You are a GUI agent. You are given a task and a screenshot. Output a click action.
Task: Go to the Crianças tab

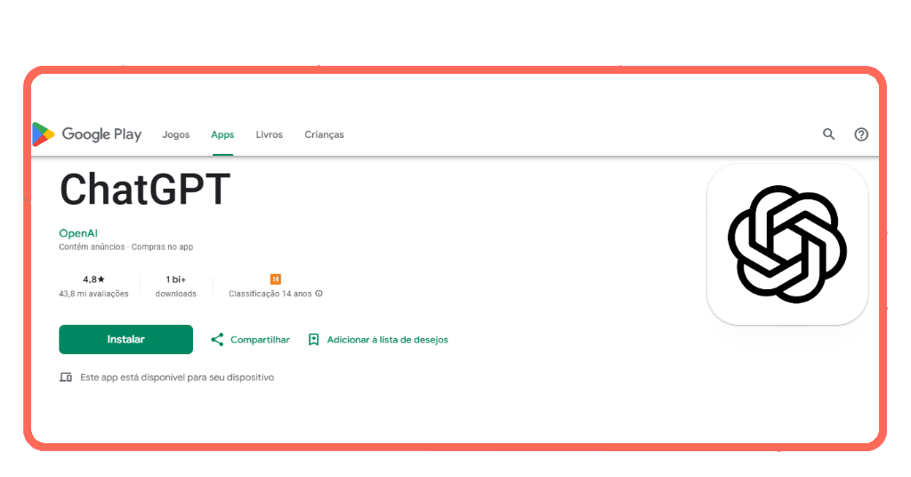[x=324, y=134]
